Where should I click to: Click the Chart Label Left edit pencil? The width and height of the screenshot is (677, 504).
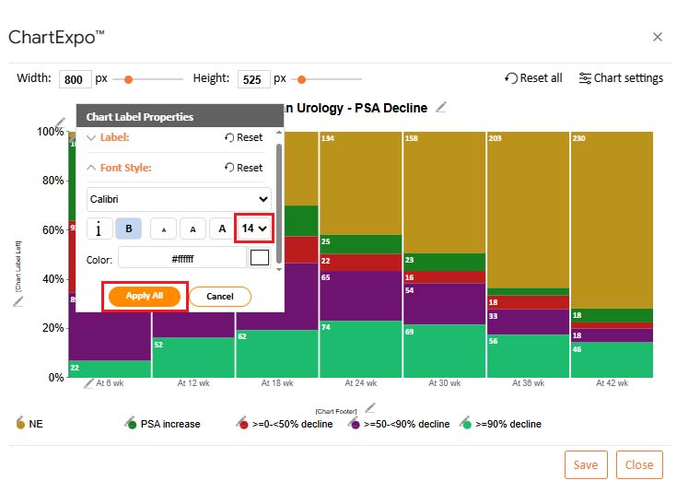click(x=18, y=301)
